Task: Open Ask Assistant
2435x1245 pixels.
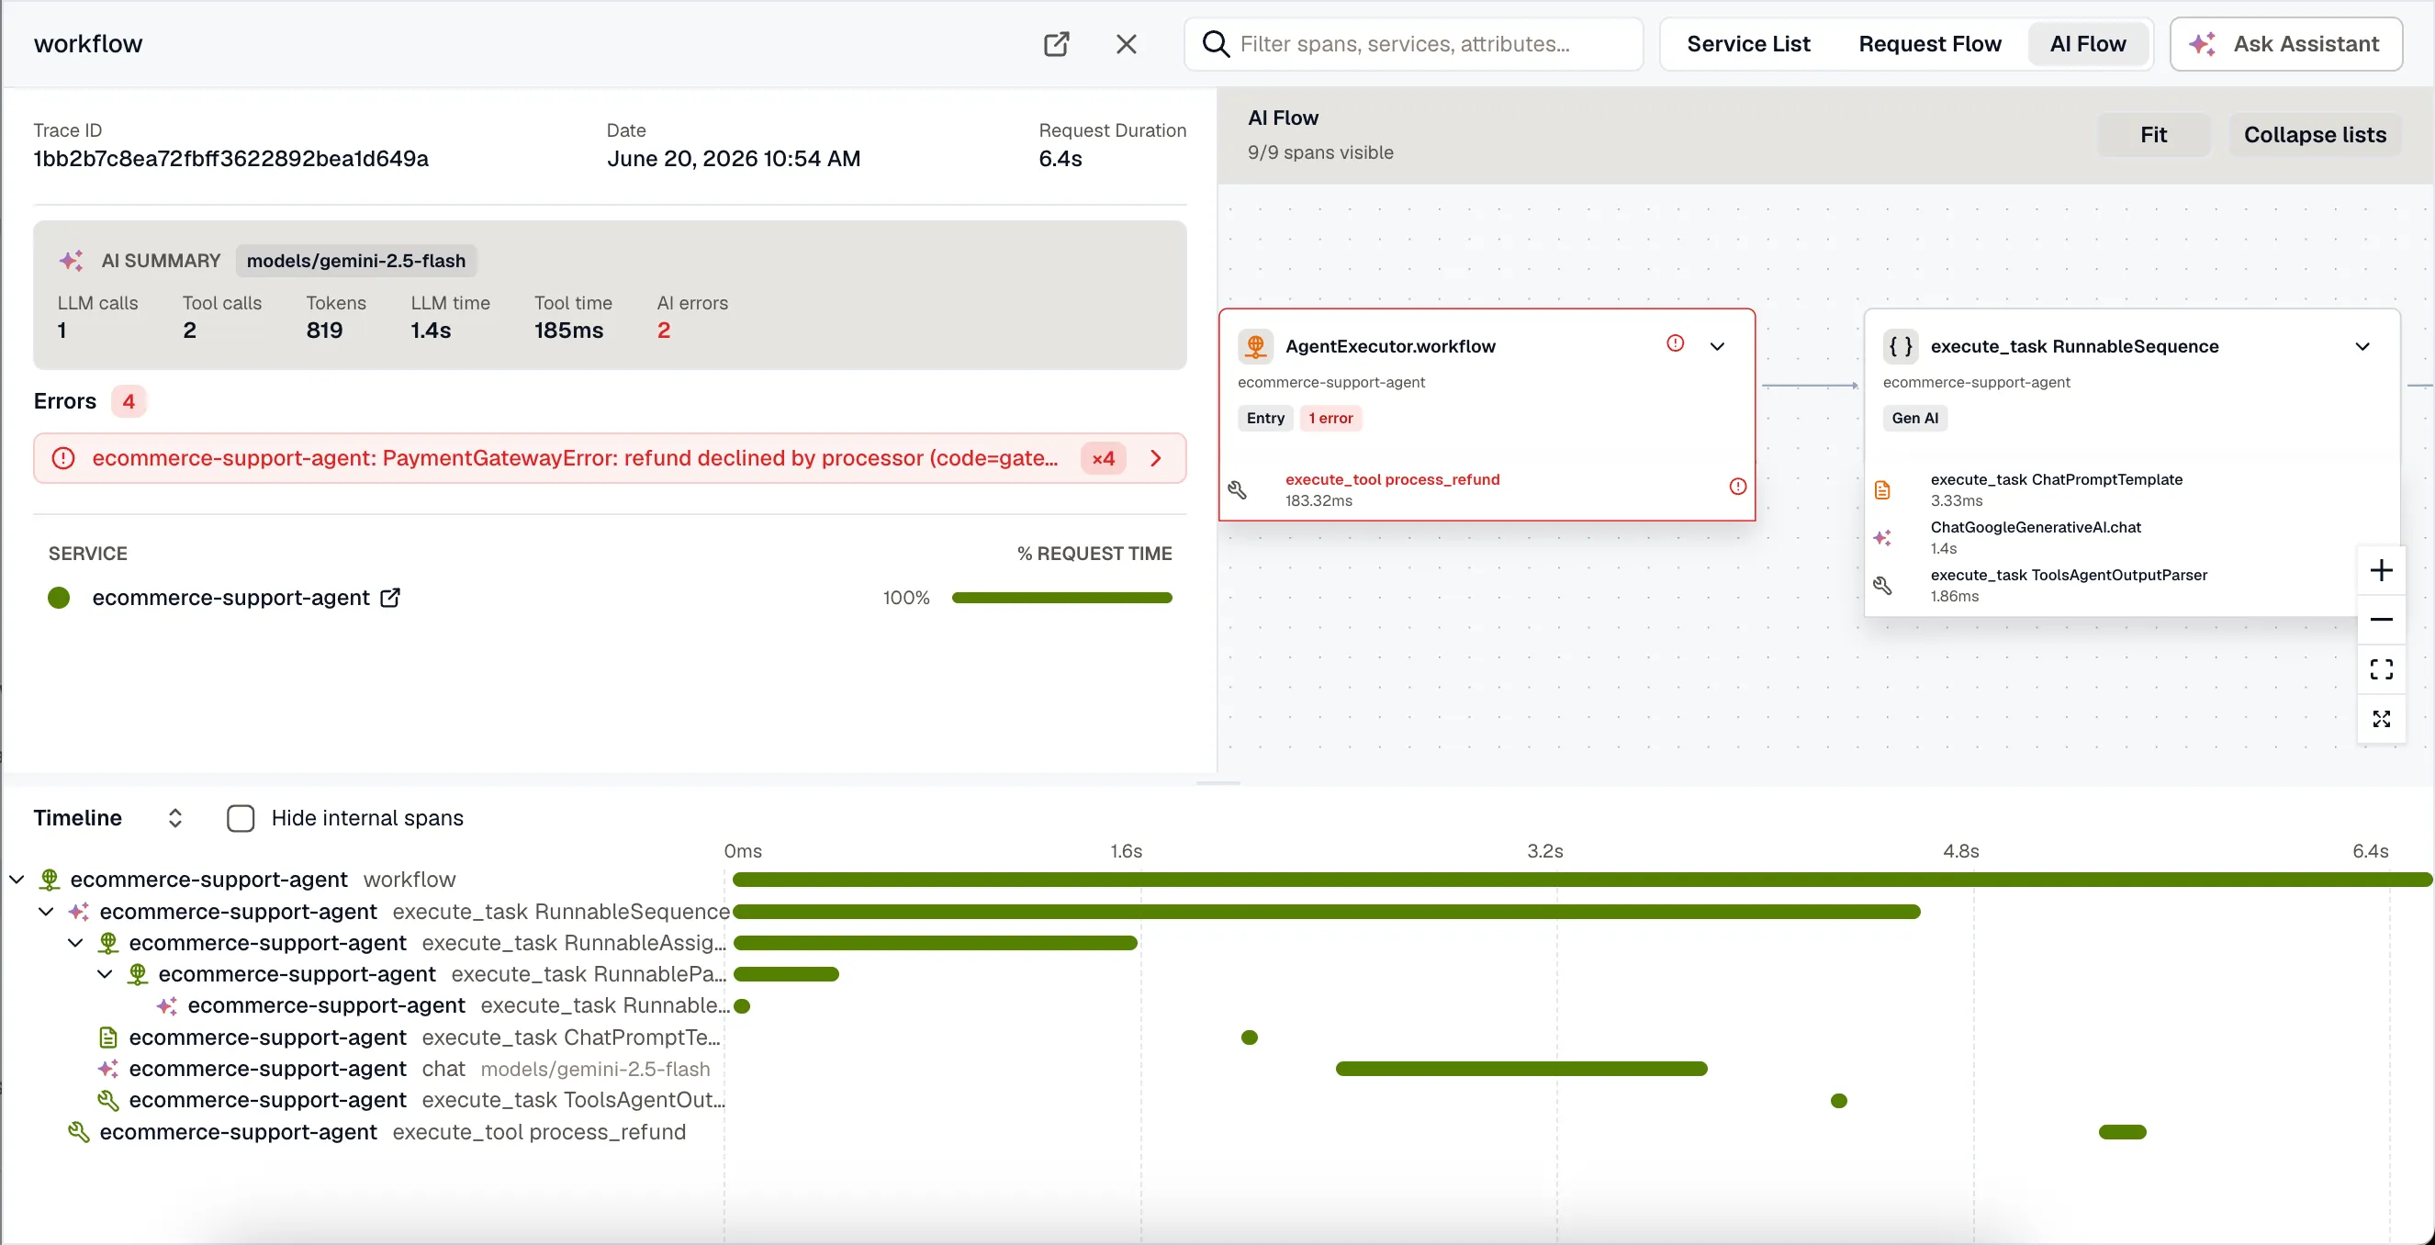Action: (x=2285, y=43)
